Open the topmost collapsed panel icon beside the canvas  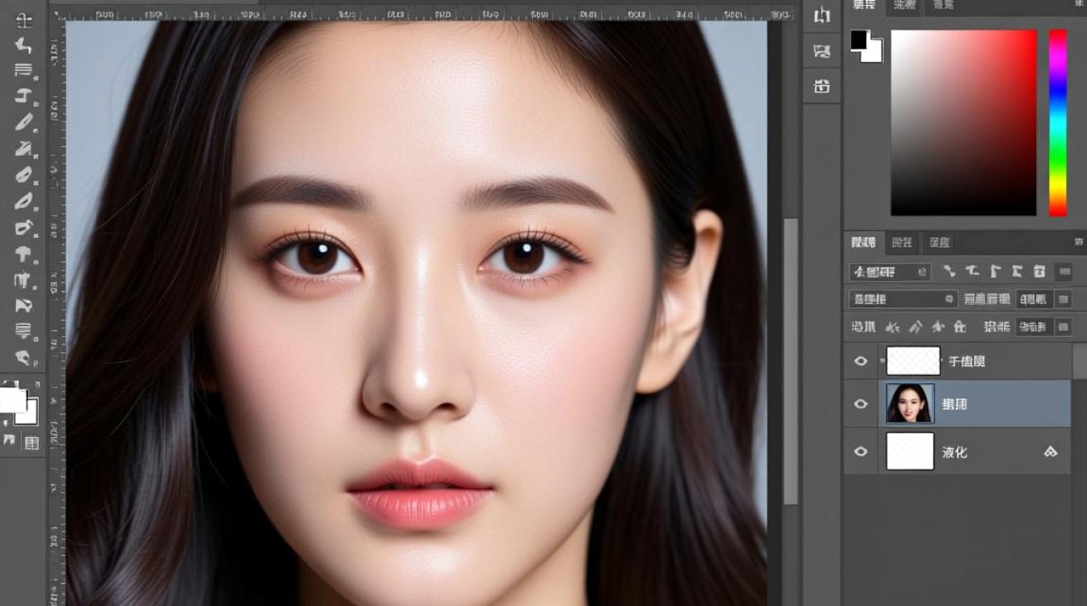(x=822, y=15)
